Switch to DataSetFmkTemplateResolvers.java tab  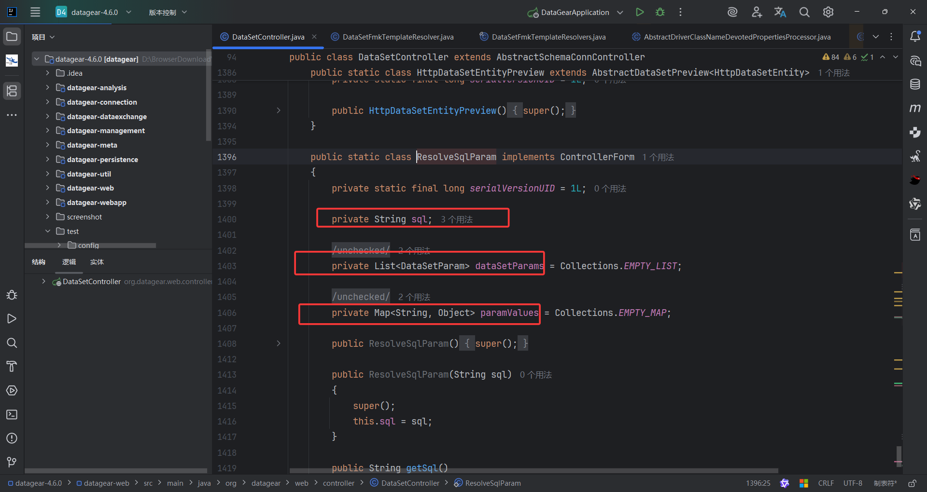543,37
